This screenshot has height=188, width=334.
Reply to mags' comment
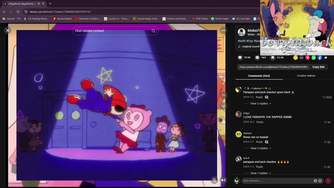point(260,122)
